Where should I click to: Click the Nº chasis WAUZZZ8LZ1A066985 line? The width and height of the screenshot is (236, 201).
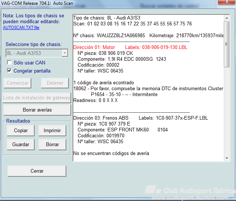(x=110, y=36)
